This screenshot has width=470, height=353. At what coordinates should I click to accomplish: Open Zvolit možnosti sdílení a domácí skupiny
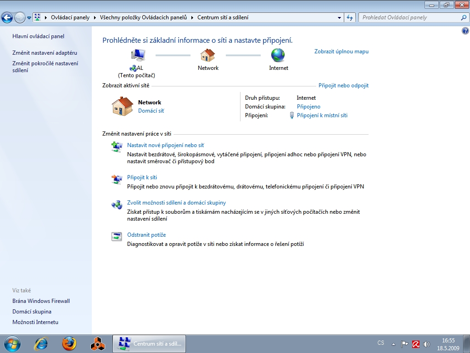(177, 203)
